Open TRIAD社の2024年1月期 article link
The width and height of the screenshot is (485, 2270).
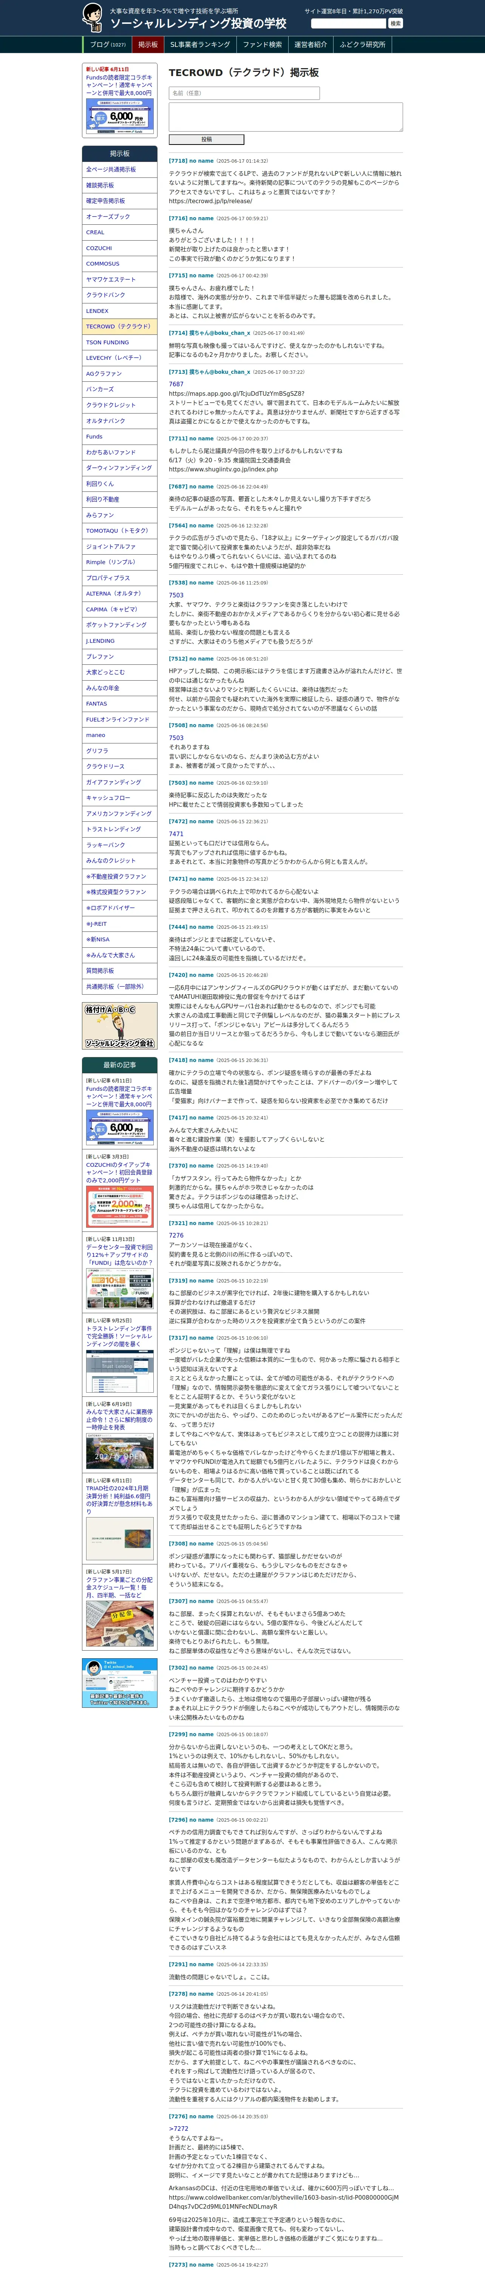119,1500
